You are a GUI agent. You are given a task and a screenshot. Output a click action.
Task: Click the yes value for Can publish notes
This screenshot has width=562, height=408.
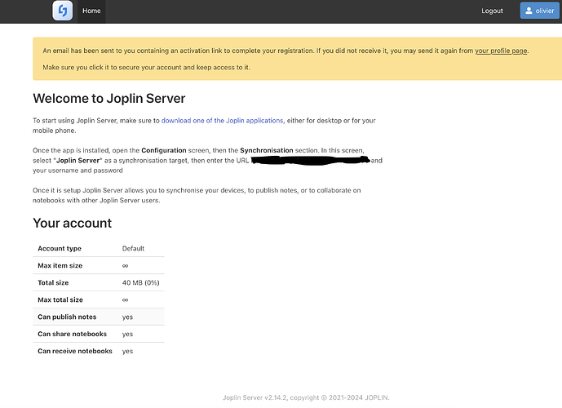[127, 317]
